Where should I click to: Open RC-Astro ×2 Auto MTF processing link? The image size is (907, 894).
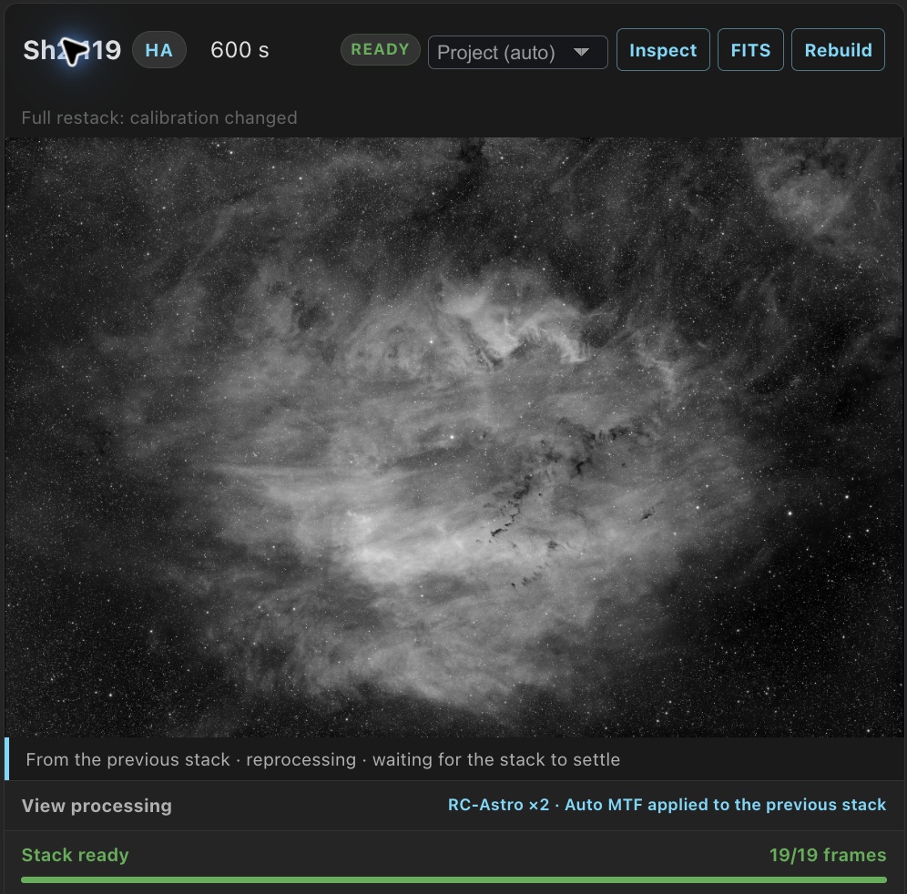coord(667,805)
